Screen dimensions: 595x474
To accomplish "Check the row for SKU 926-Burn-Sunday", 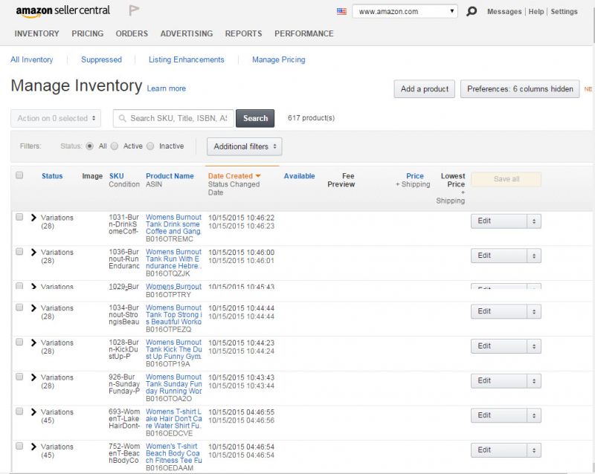I will [19, 377].
